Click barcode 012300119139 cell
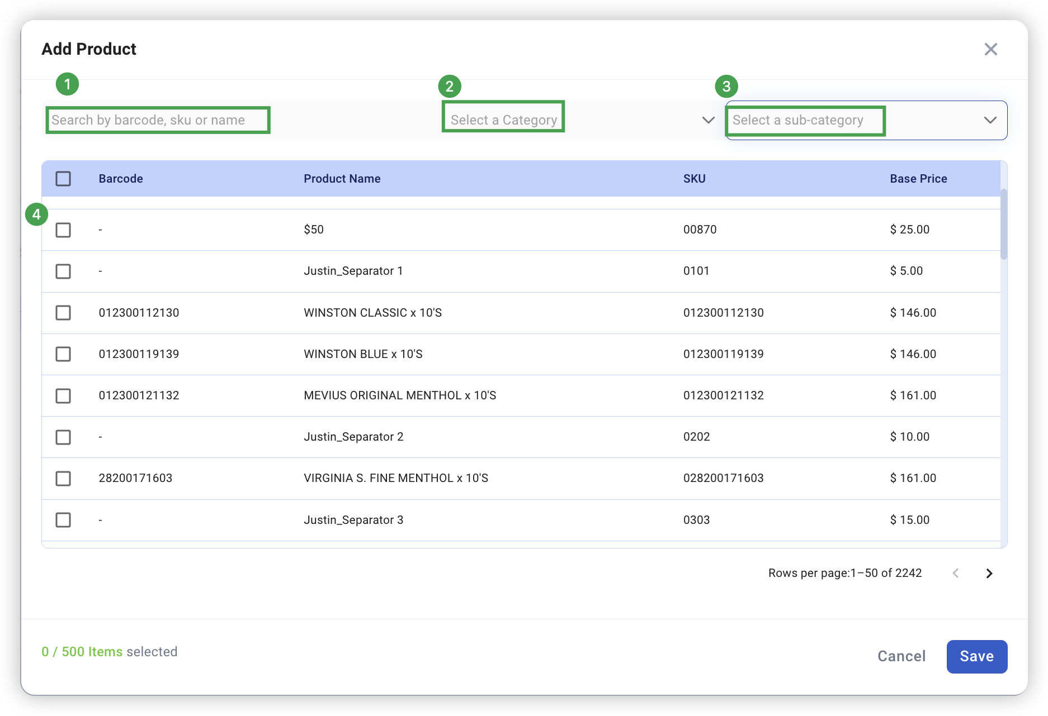 coord(139,354)
